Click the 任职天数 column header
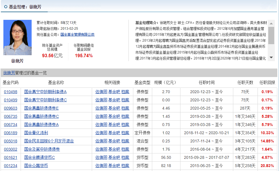The width and height of the screenshot is (279, 171). (245, 83)
